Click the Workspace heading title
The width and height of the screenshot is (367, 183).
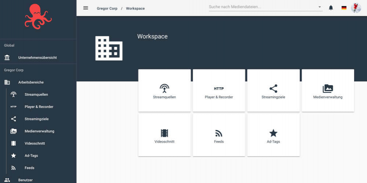tap(152, 37)
